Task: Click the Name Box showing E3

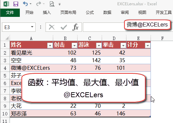Action: pos(19,27)
